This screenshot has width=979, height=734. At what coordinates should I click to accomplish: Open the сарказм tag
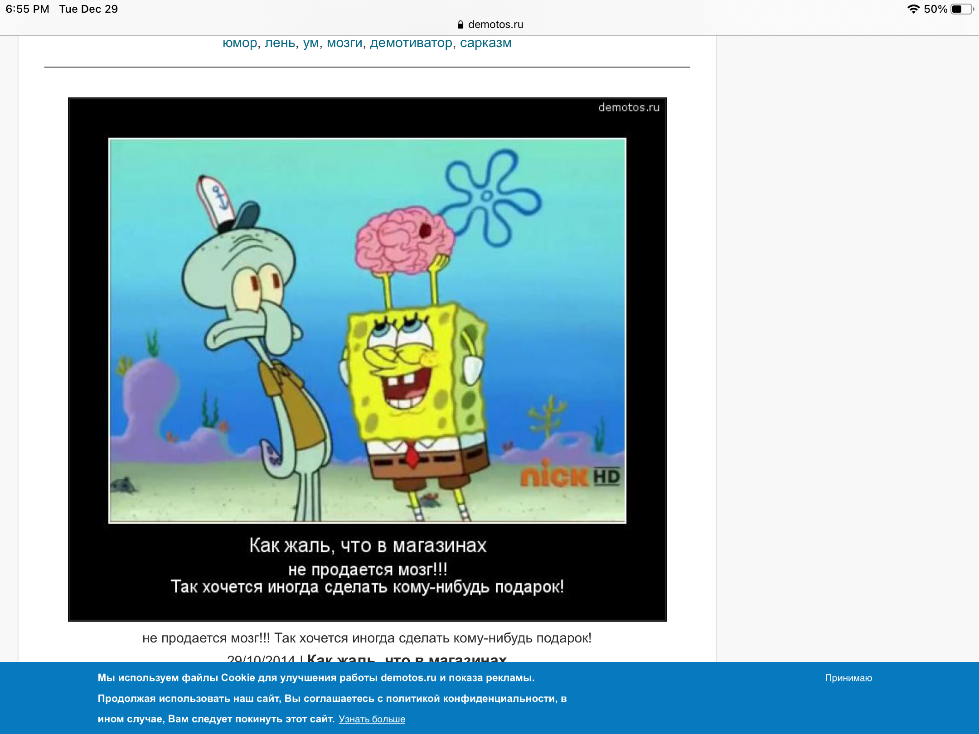[x=485, y=43]
